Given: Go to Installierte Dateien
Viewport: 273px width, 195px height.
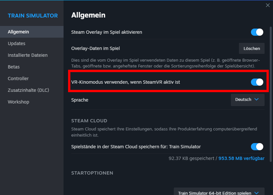Looking at the screenshot, I should click(28, 55).
